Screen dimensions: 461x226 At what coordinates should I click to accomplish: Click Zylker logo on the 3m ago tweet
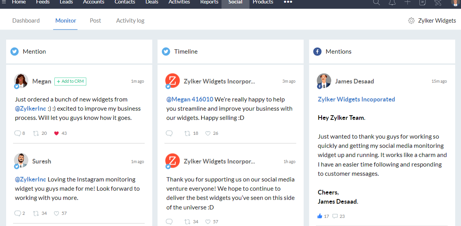point(172,81)
